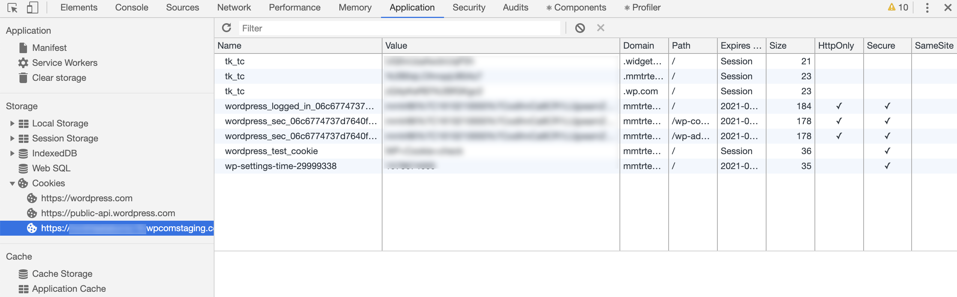Select the tk_tc cookie with .wp.com domain
This screenshot has height=297, width=957.
point(586,91)
